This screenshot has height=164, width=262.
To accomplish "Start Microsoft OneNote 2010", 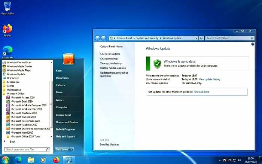I will [x=22, y=113].
